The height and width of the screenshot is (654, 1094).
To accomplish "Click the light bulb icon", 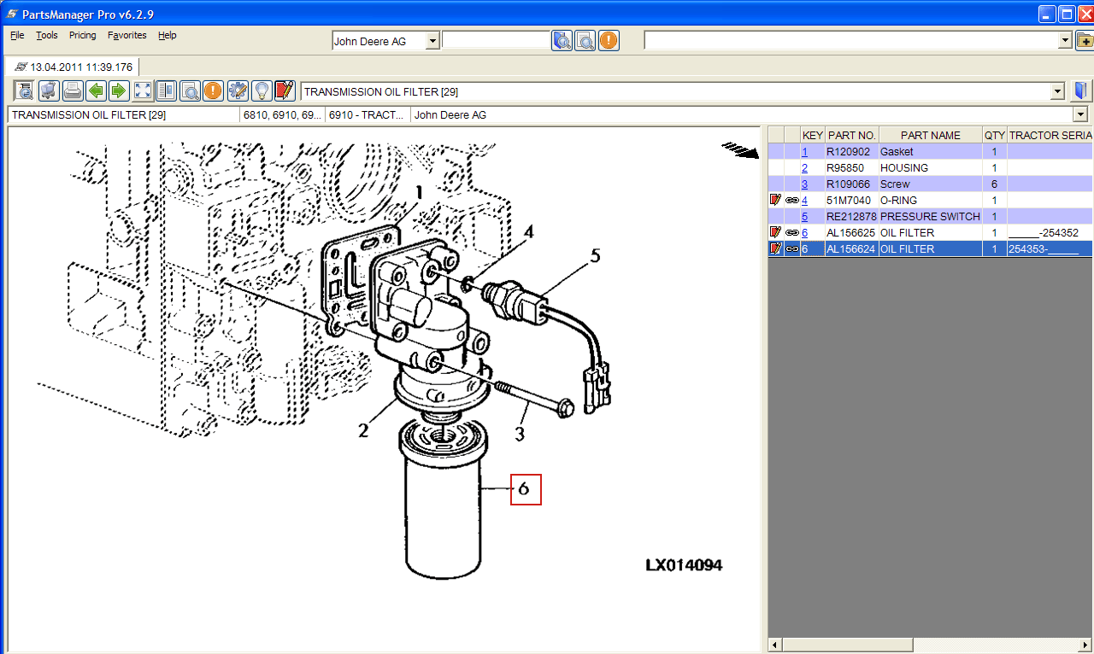I will point(262,91).
